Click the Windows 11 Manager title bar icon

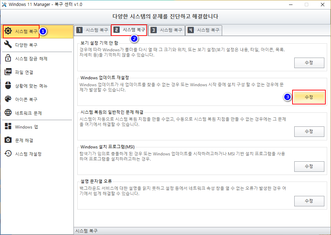4,5
